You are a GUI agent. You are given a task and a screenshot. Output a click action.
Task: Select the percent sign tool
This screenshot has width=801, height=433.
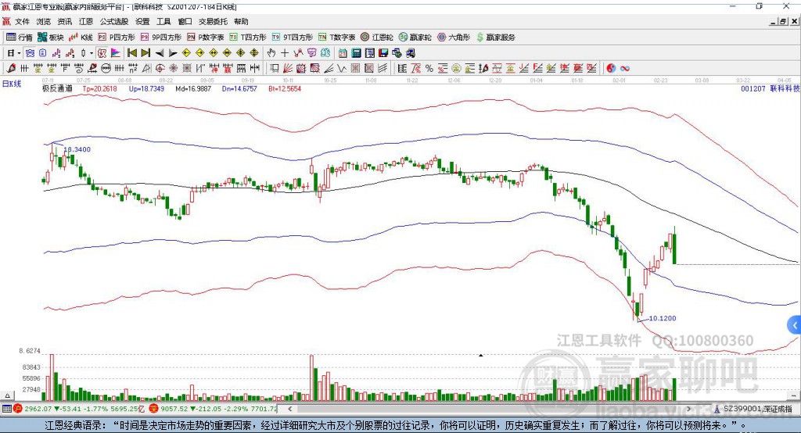point(429,68)
